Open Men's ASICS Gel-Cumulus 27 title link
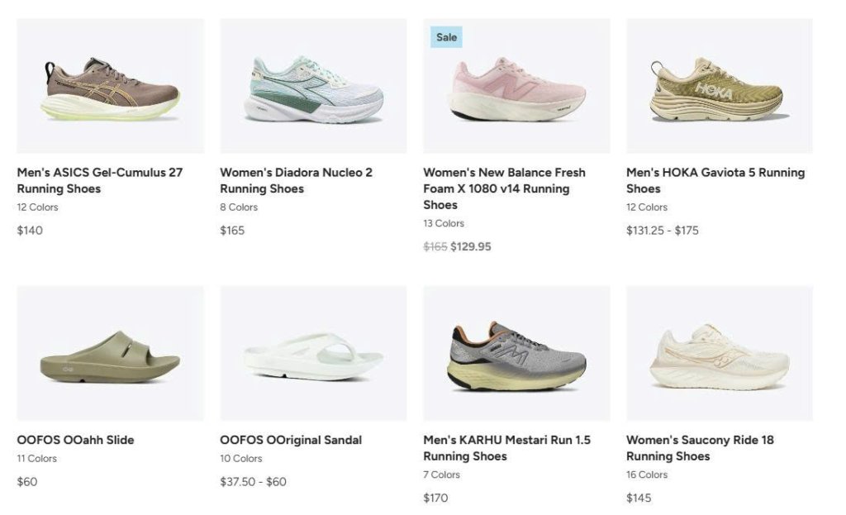 [x=99, y=180]
